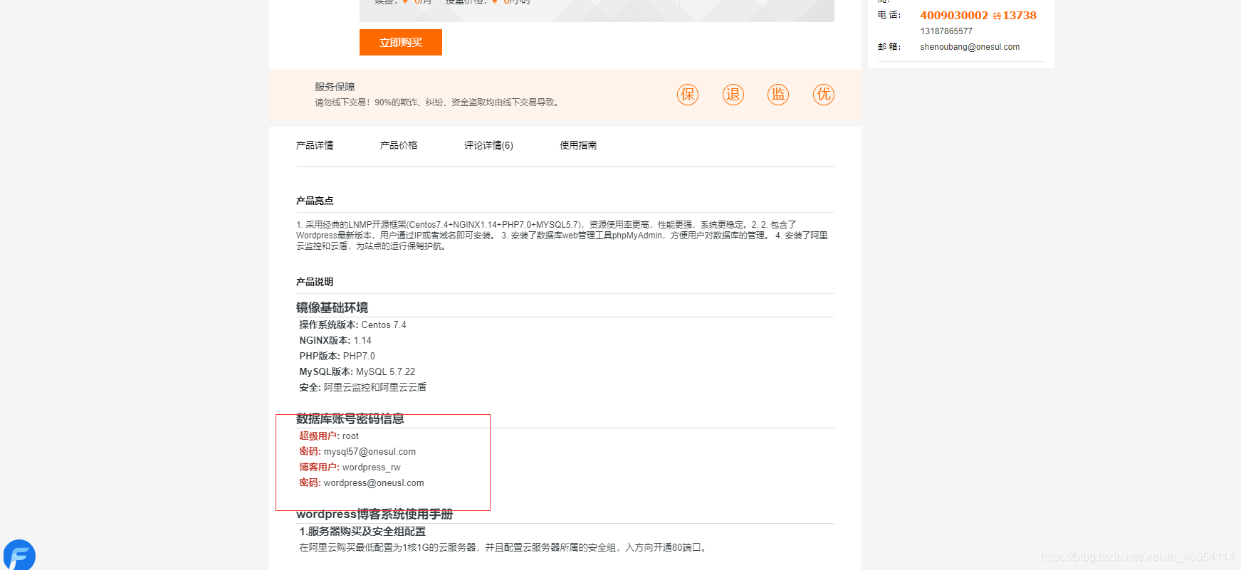The image size is (1241, 570).
Task: Click the 数据库账号密码信息 heading
Action: (x=350, y=418)
